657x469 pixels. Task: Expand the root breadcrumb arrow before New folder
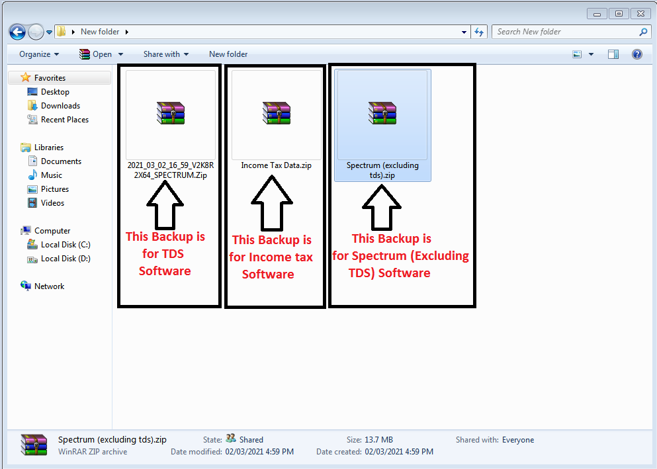click(x=73, y=32)
